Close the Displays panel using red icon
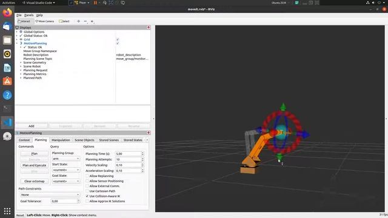This screenshot has width=388, height=218. coord(149,27)
